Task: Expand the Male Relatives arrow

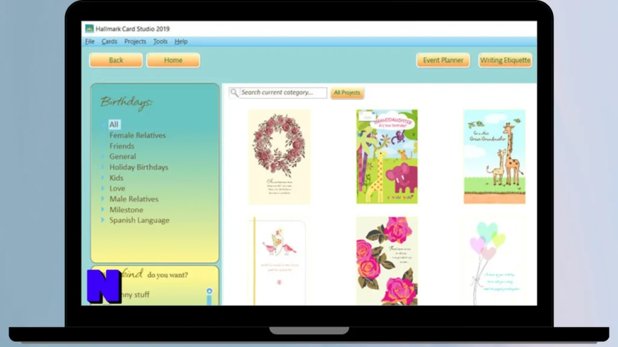Action: coord(103,199)
